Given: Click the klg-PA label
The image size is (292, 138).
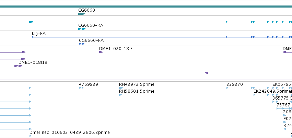Looking at the screenshot, I should (x=39, y=34).
